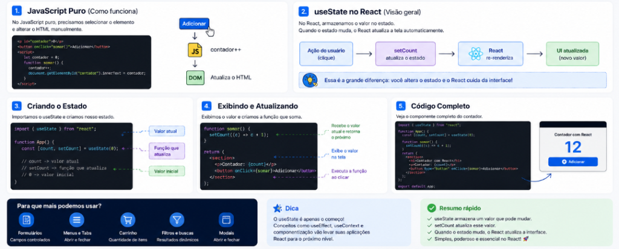Screen dimensions: 619x249
Task: Click the Executa a função ao clicar annotation
Action: coord(349,174)
